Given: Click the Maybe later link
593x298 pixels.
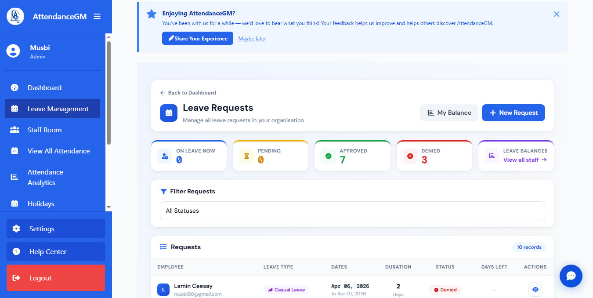Looking at the screenshot, I should click(x=252, y=39).
